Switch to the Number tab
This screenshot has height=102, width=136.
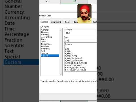coord(44,22)
